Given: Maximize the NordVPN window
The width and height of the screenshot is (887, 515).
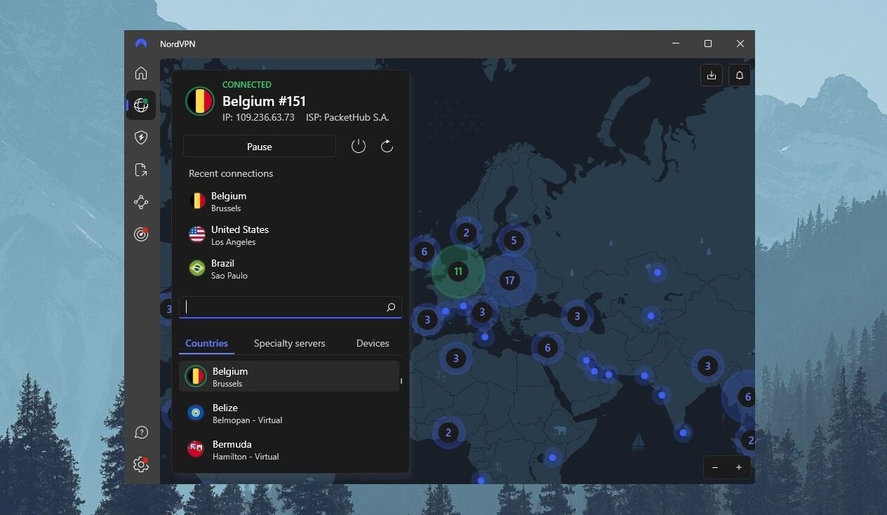Looking at the screenshot, I should (x=708, y=44).
